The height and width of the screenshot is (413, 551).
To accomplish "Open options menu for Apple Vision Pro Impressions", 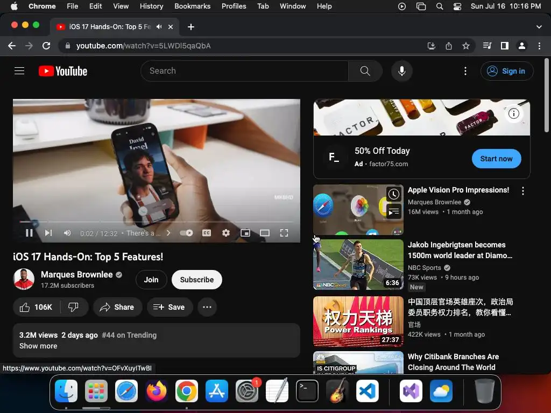I will pyautogui.click(x=523, y=191).
